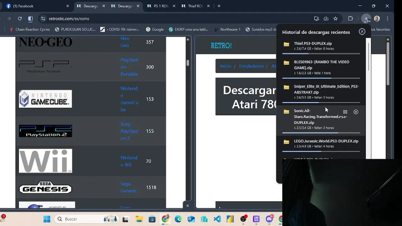Click folder icon of LEGO Jurassic World download

click(x=286, y=142)
